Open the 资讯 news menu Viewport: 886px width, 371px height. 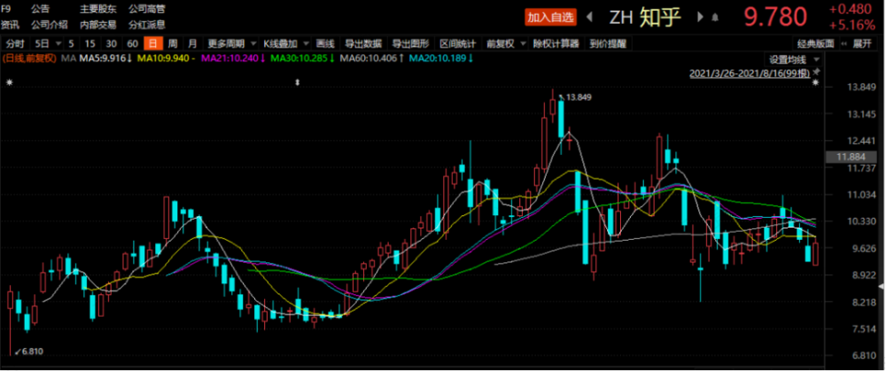pyautogui.click(x=10, y=24)
